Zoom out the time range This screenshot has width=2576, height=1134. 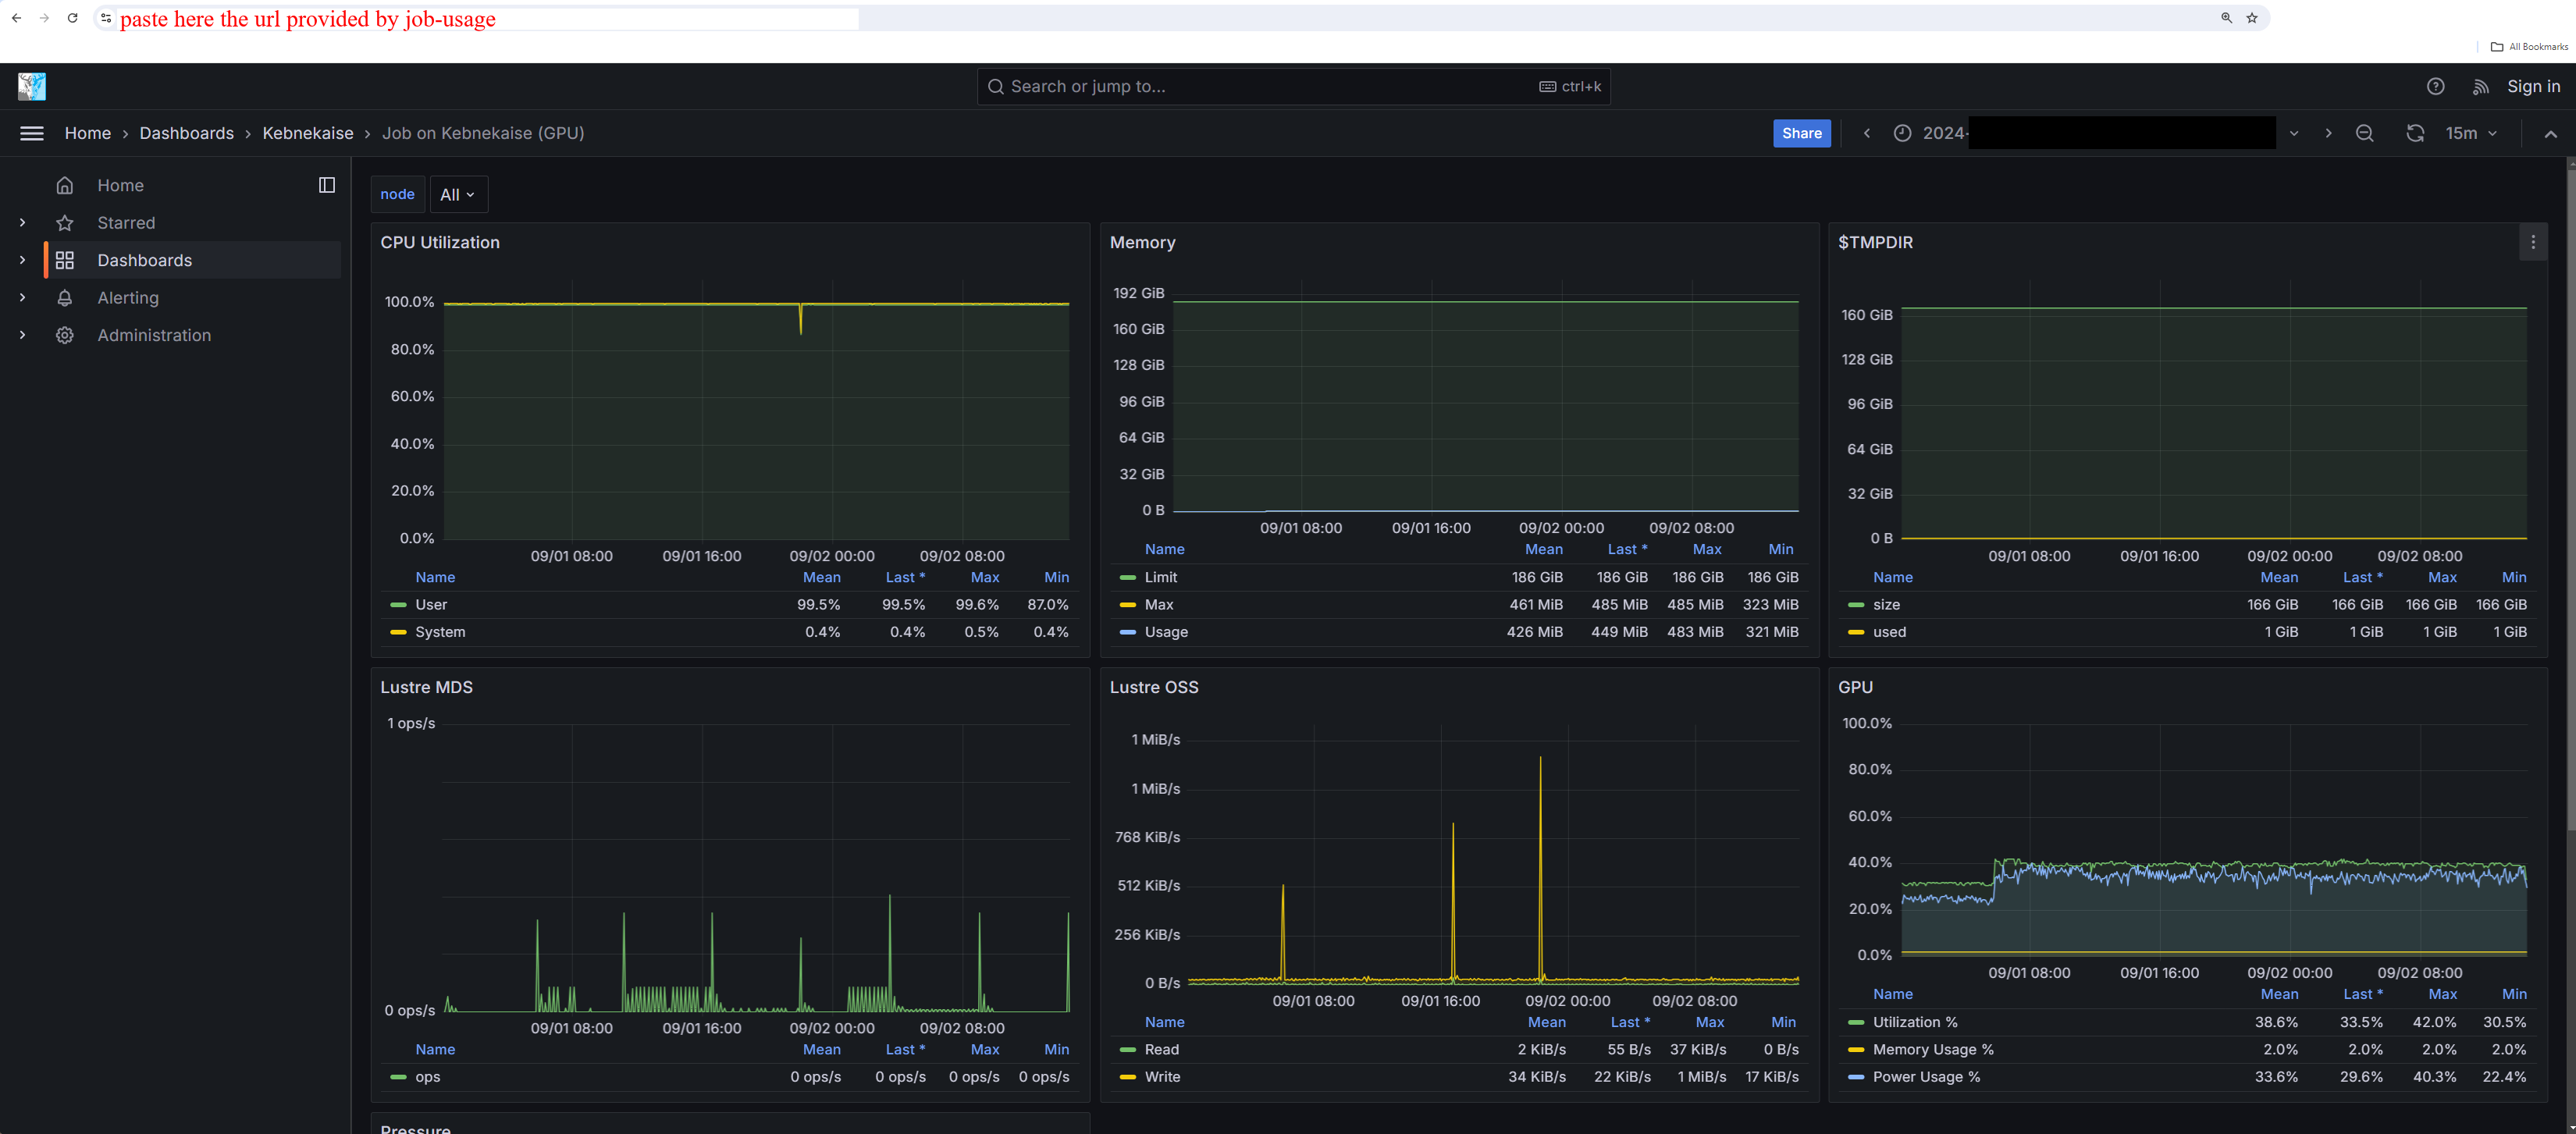[2364, 133]
